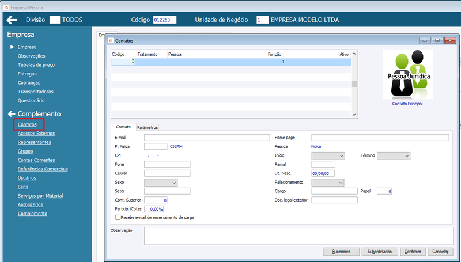The image size is (461, 262).
Task: Click the Pessoa Jurídica contact picture
Action: pyautogui.click(x=407, y=74)
